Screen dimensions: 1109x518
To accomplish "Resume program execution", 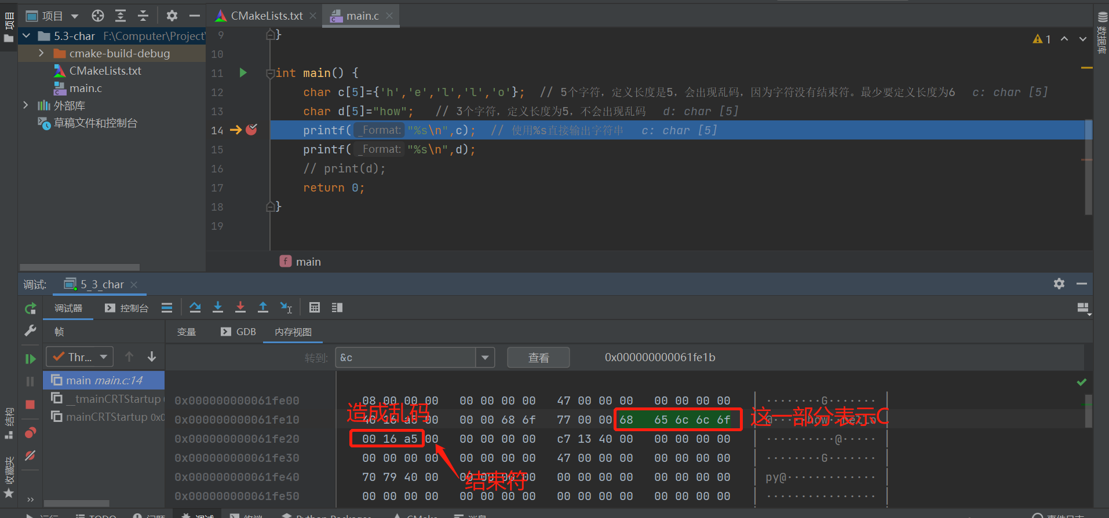I will tap(31, 359).
